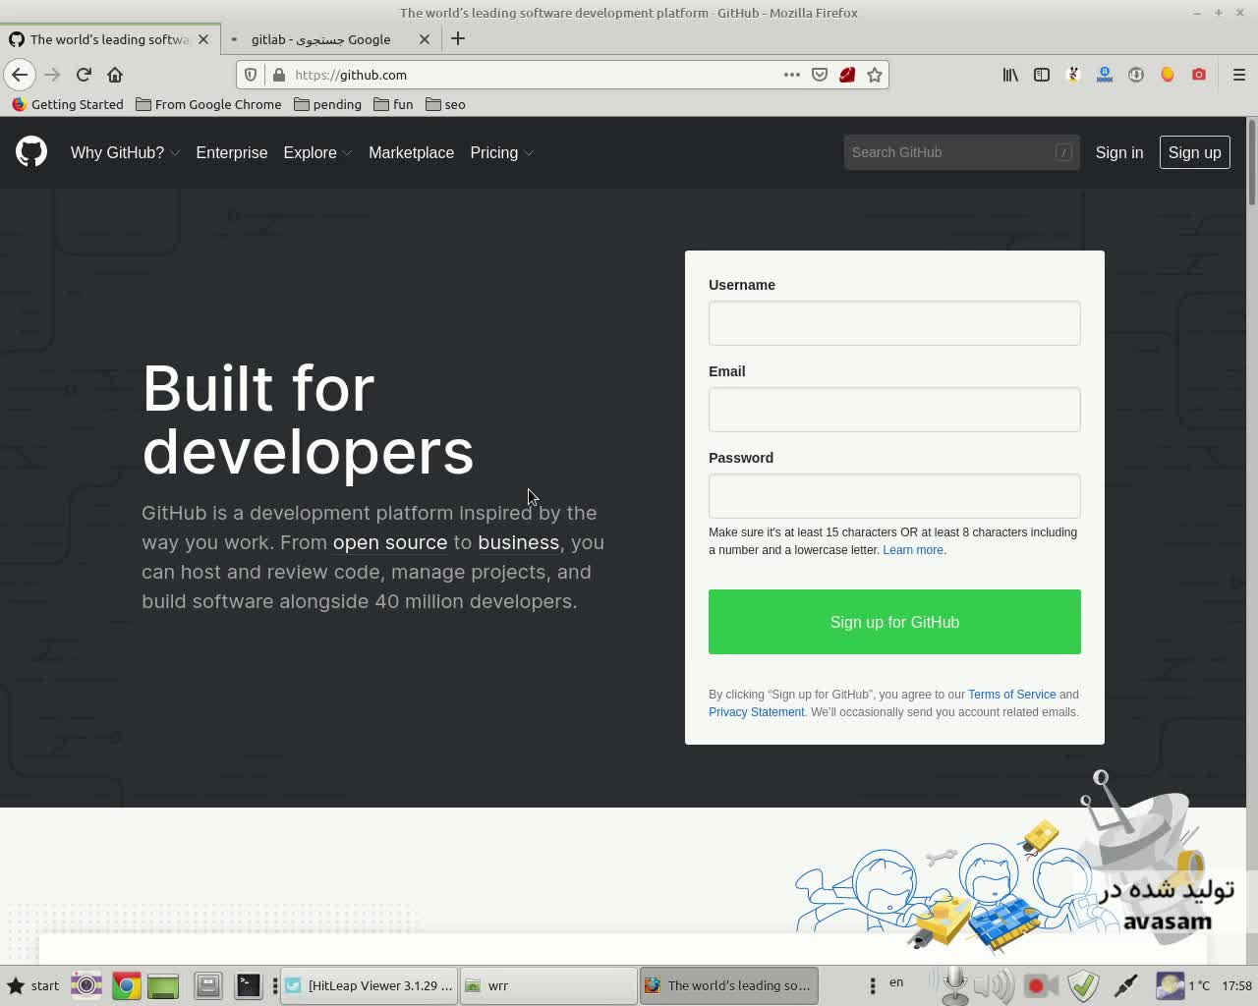Open Firefox hamburger menu
The width and height of the screenshot is (1258, 1006).
[x=1238, y=75]
